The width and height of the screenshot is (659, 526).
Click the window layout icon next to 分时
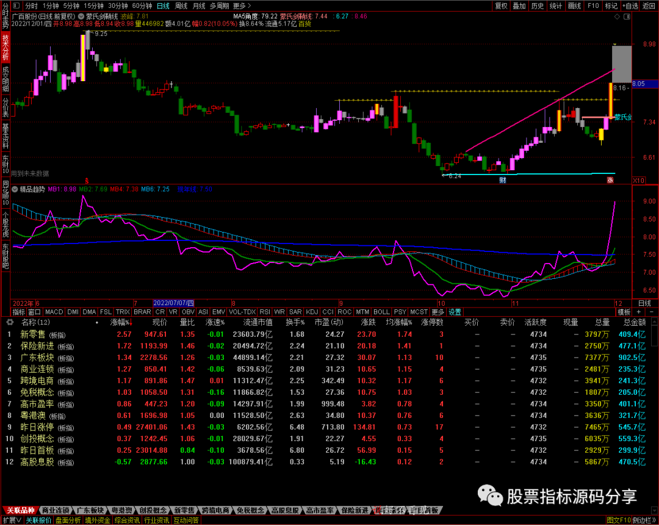tap(17, 6)
